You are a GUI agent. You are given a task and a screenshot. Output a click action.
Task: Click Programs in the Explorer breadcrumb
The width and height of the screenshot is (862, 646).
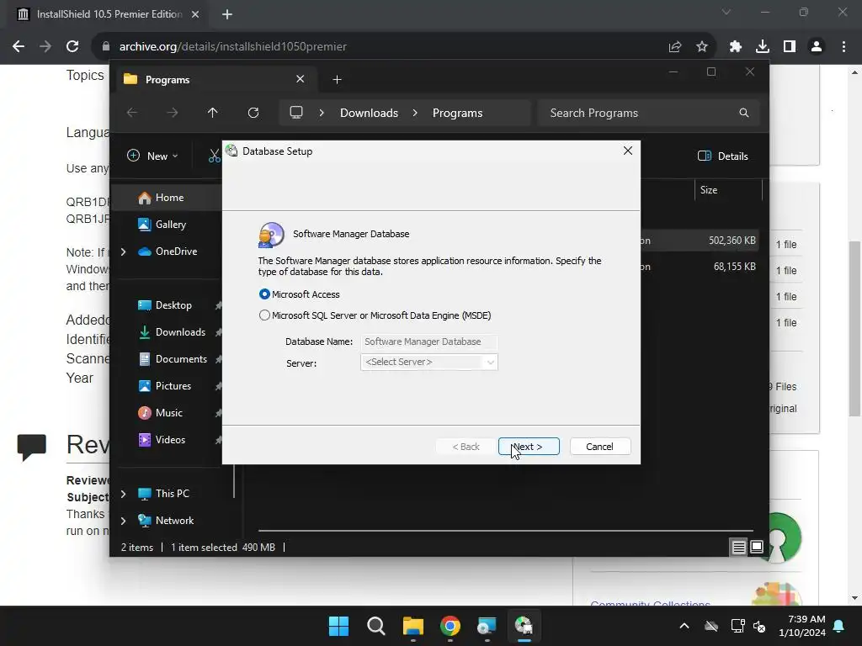(457, 114)
